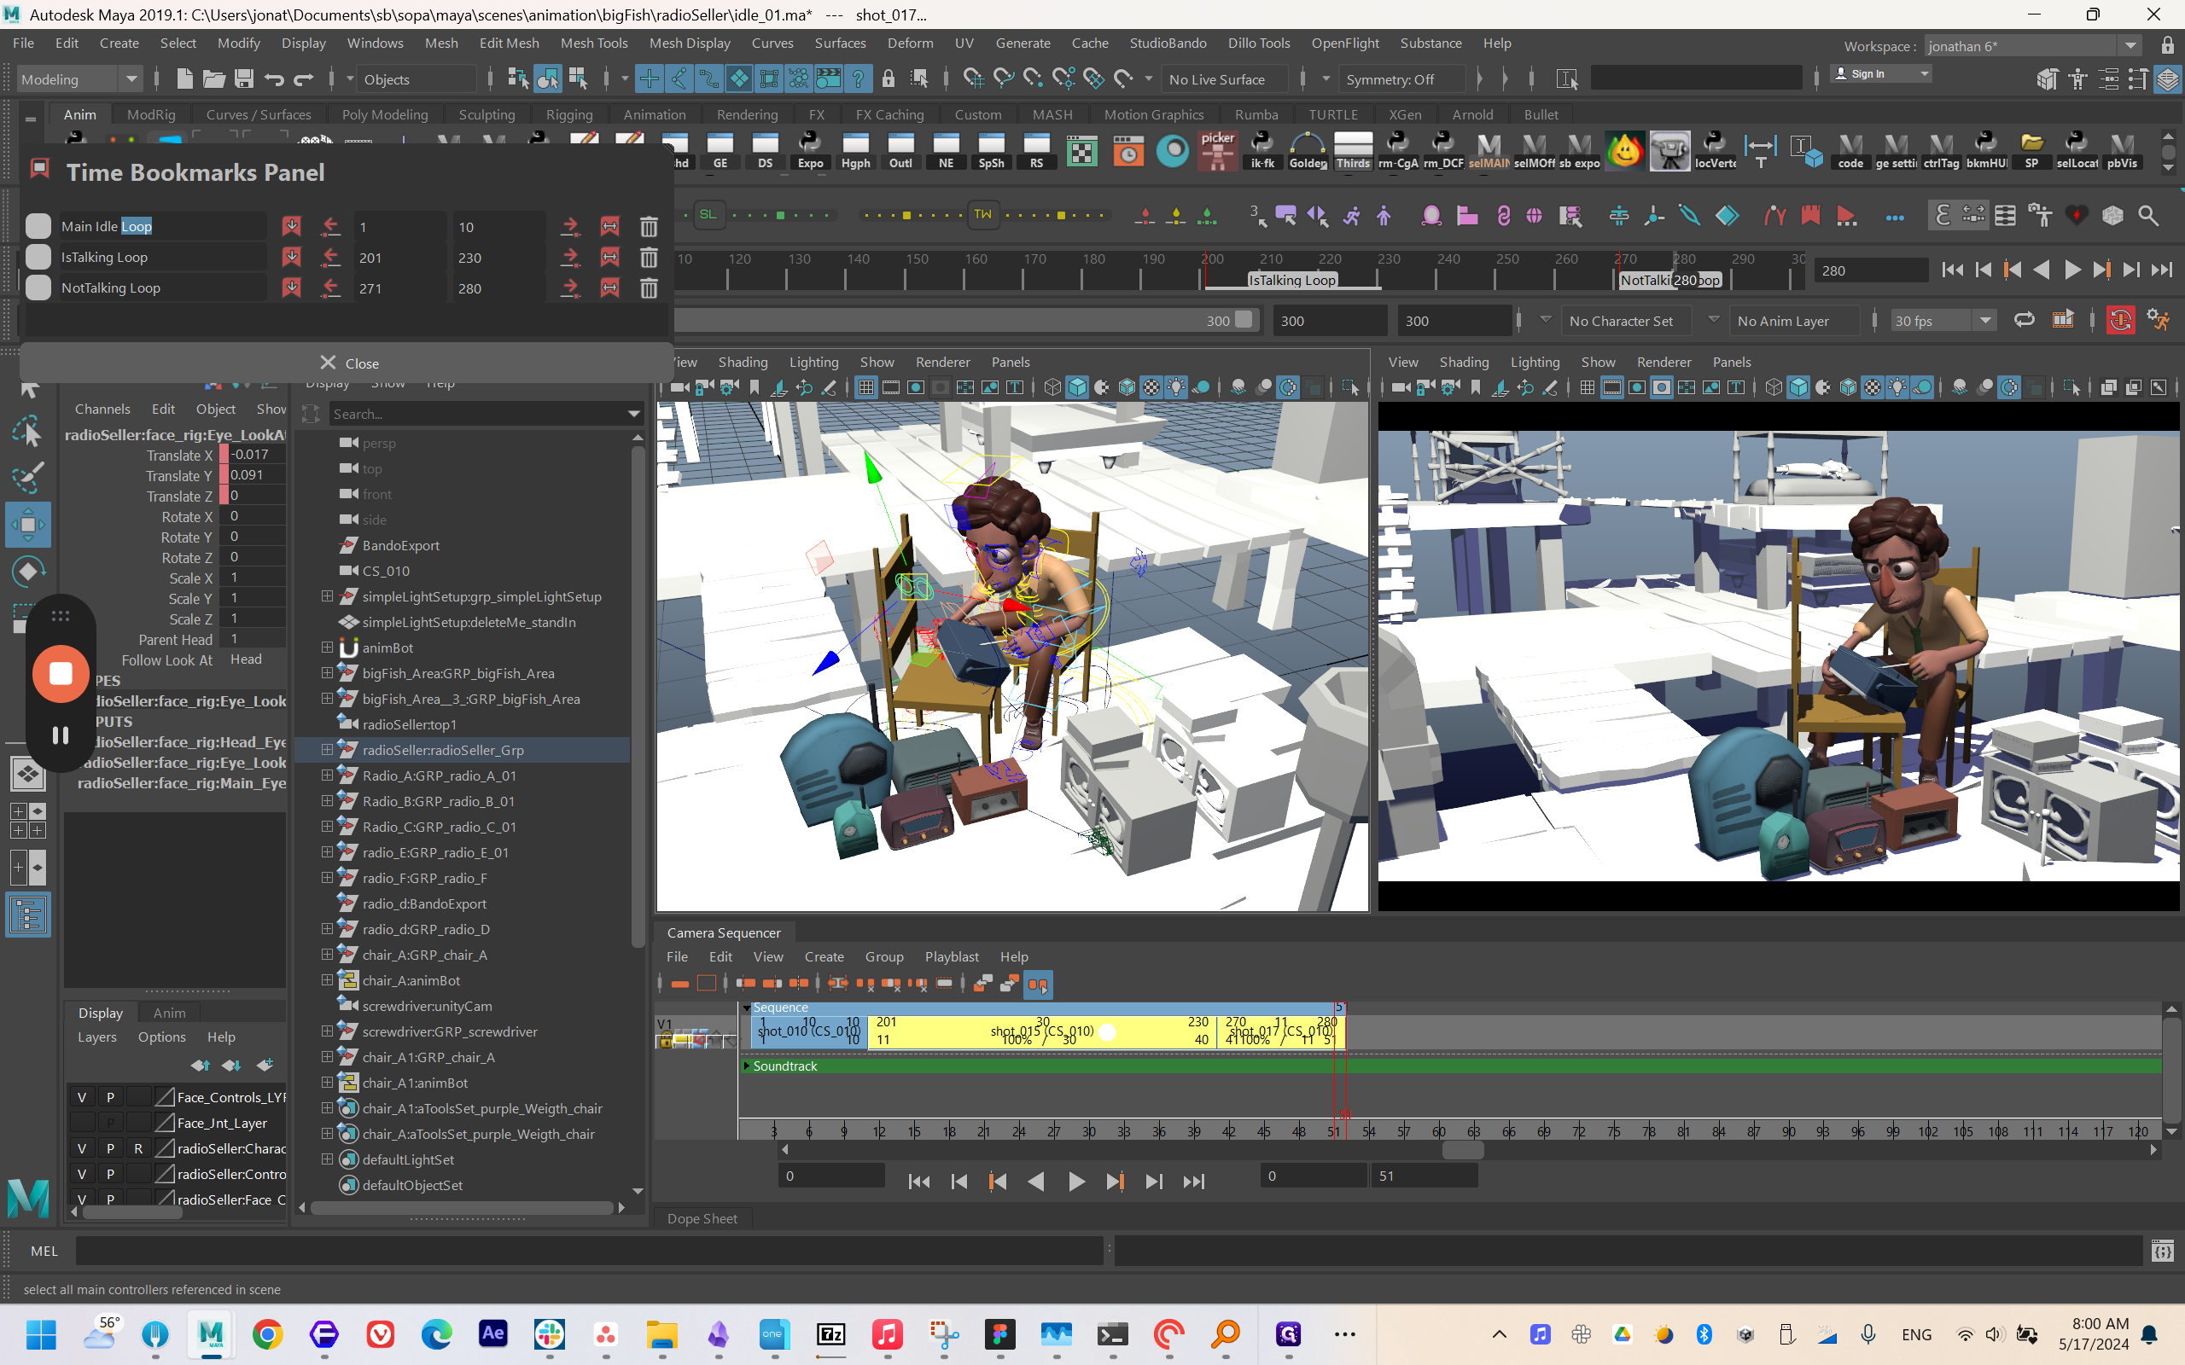
Task: Click the Open scene folder icon
Action: pyautogui.click(x=214, y=79)
